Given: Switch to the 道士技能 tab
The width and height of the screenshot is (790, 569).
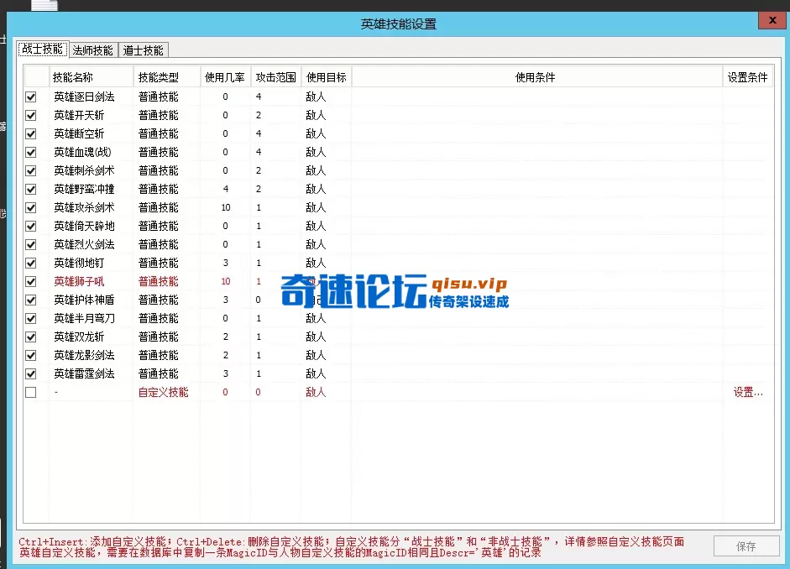Looking at the screenshot, I should (143, 50).
